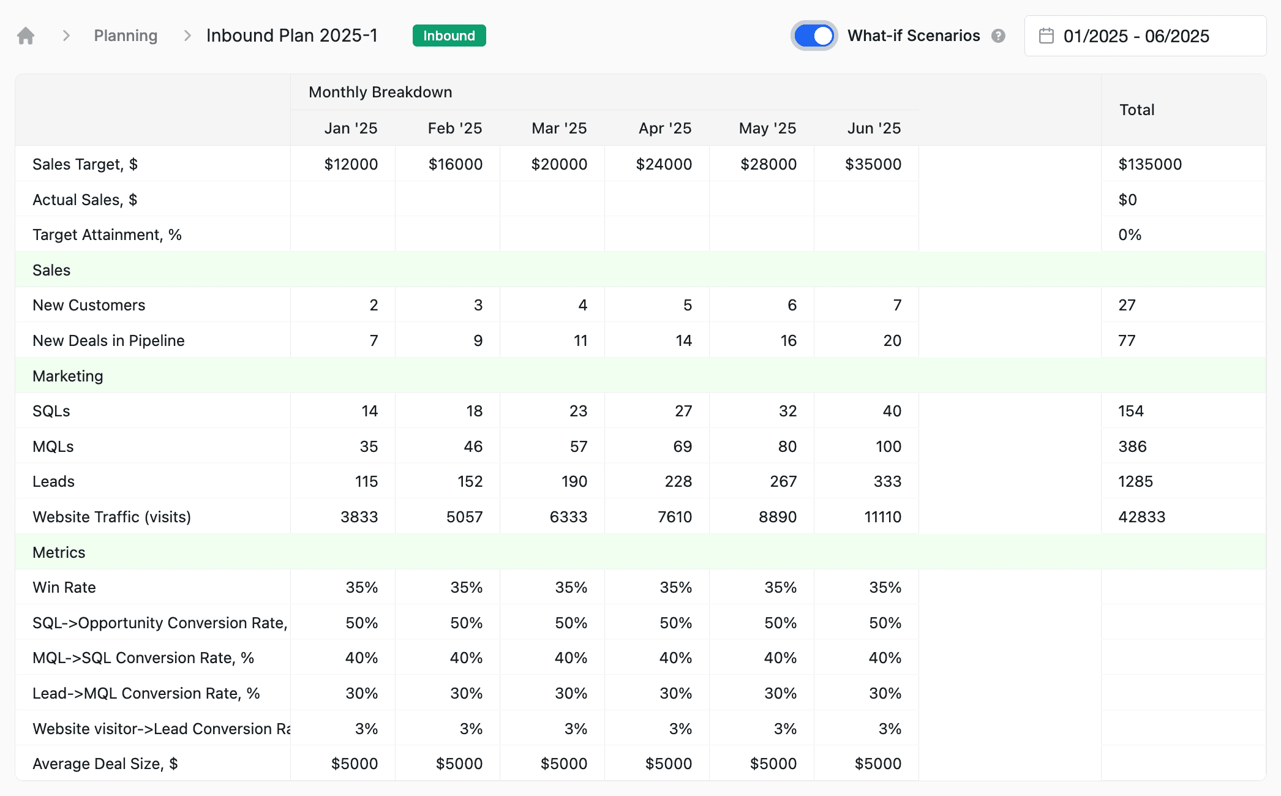Edit May '25 Lead->MQL 30% cell
The width and height of the screenshot is (1281, 796).
(x=762, y=693)
